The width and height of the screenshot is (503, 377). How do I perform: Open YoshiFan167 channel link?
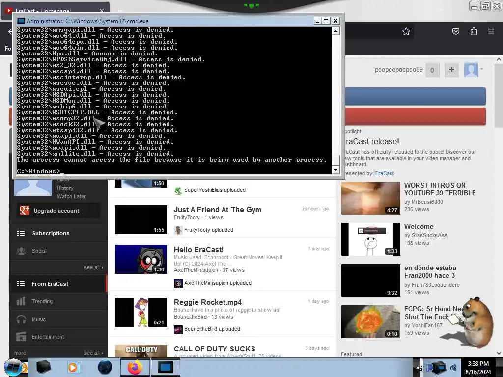pos(427,326)
